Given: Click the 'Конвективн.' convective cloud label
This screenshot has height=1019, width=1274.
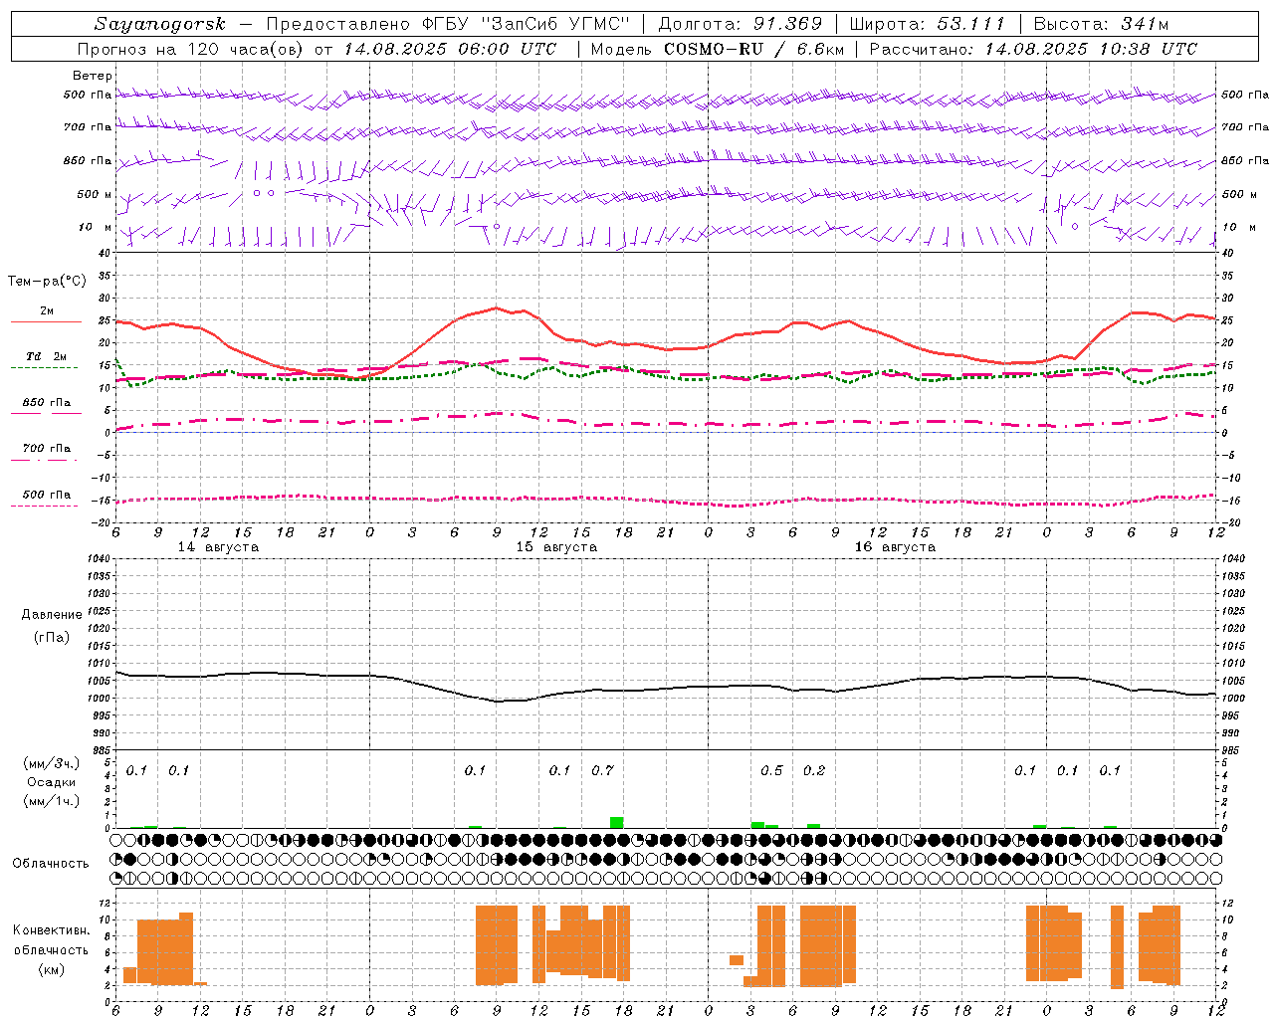Looking at the screenshot, I should pos(52,930).
